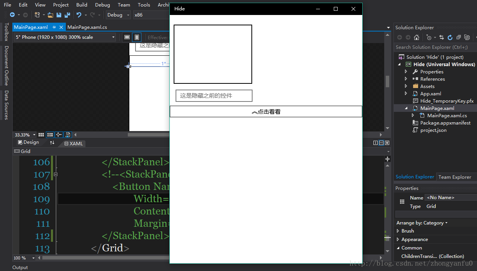This screenshot has width=477, height=271.
Task: Select horizontal split view icon
Action: click(x=381, y=143)
